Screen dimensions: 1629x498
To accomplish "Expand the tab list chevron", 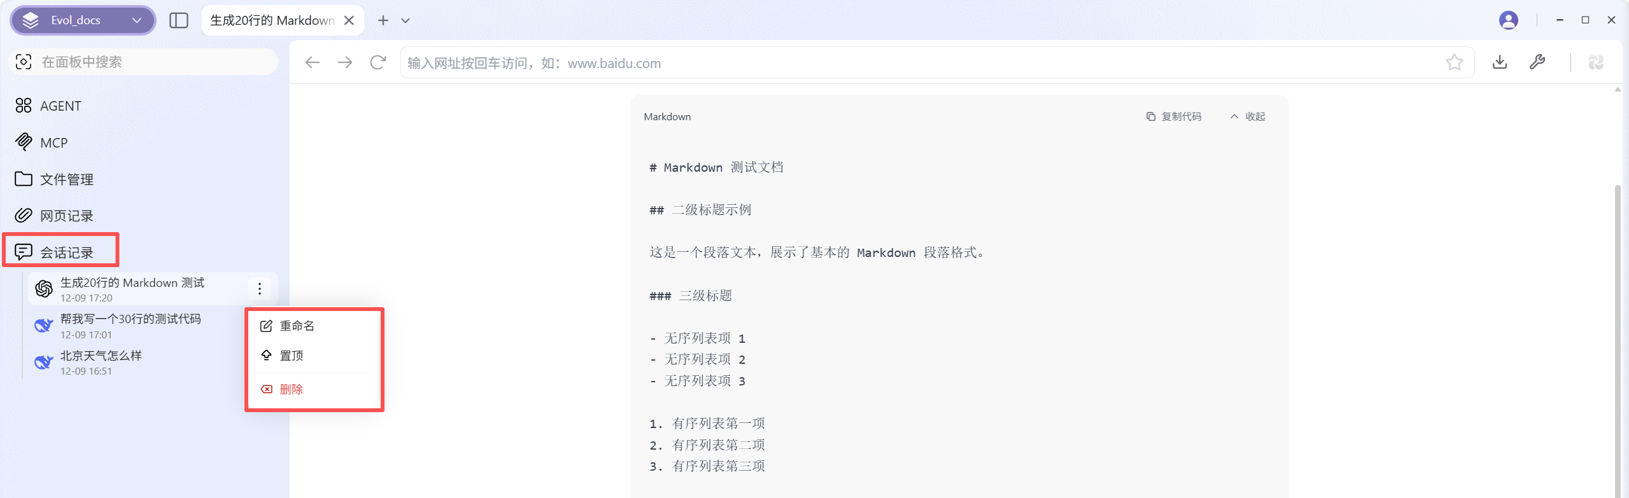I will click(x=405, y=20).
